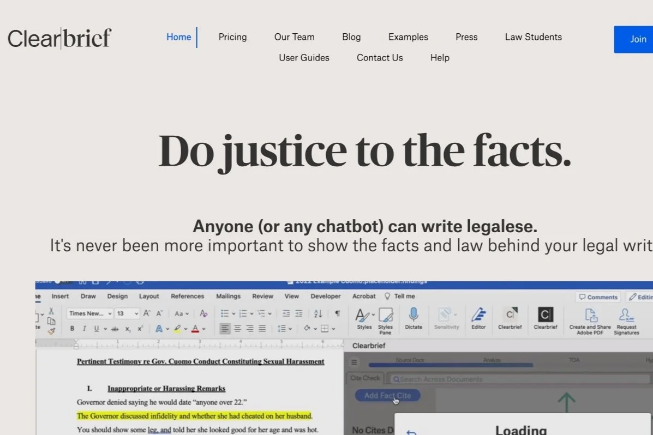Open the Design ribbon tab

coord(117,297)
